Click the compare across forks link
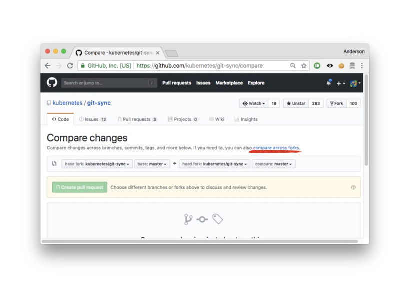This screenshot has width=410, height=307. (276, 148)
